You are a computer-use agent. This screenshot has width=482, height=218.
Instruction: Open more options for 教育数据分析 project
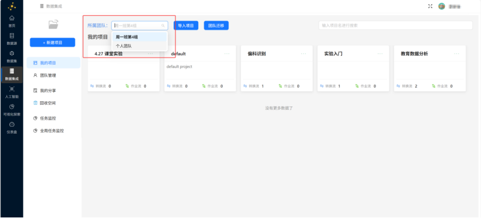[456, 54]
